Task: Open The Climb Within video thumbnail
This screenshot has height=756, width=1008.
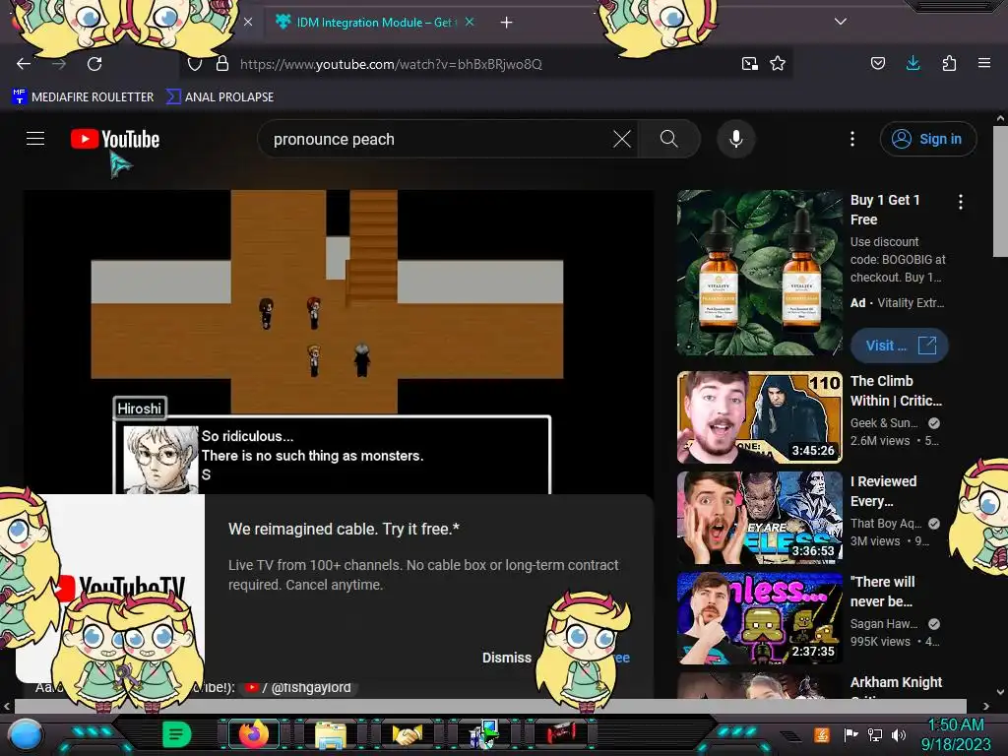Action: click(759, 417)
